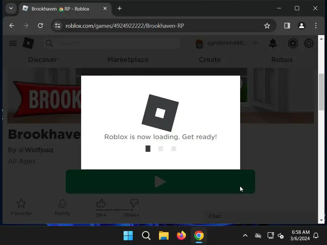Open the Chrome profile icon
Screen dimensions: 327x245
[x=301, y=26]
